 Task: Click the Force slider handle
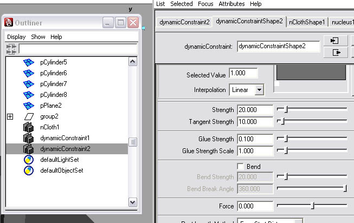point(313,206)
